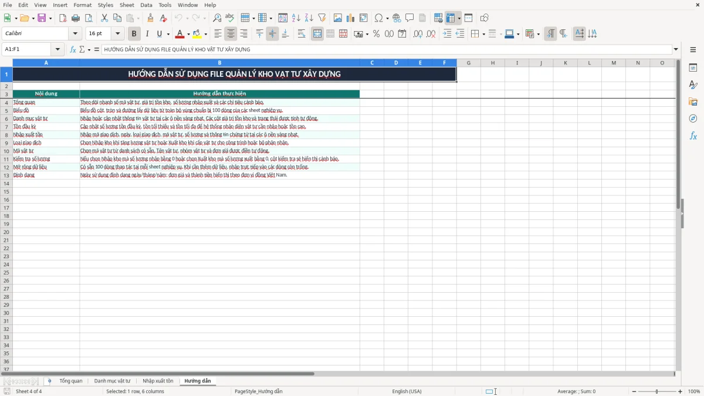Align text left
The height and width of the screenshot is (396, 704).
coord(218,34)
